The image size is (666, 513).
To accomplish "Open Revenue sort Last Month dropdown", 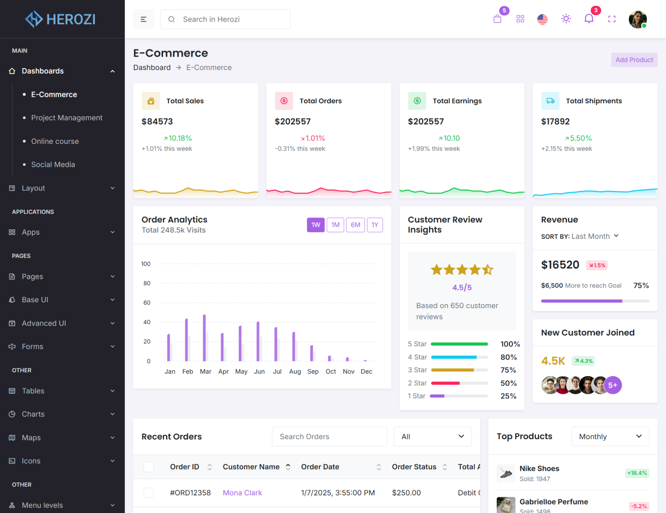I will coord(595,236).
